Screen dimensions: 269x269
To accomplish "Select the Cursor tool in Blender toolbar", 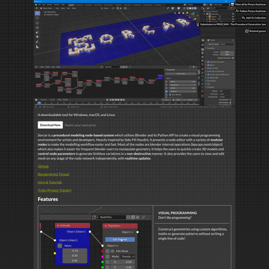I will [38, 18].
